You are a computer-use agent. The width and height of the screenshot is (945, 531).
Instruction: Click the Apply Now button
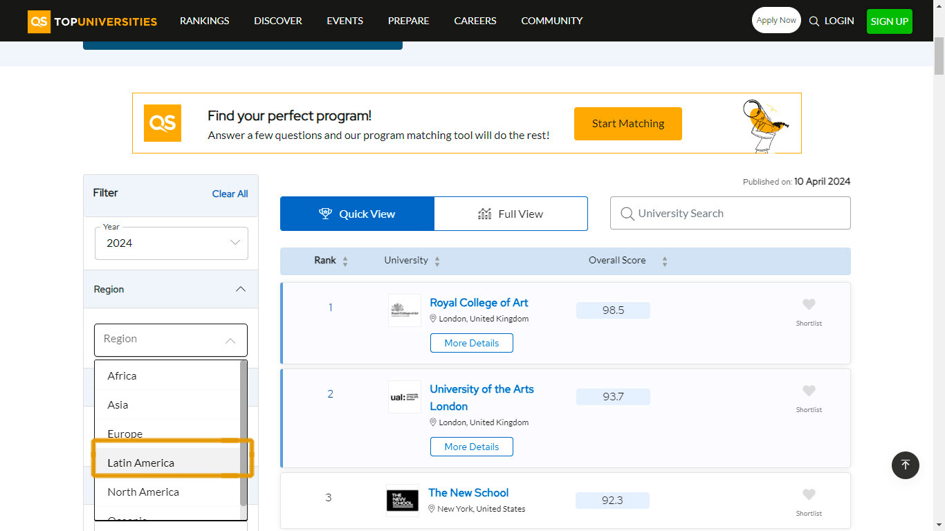click(776, 20)
